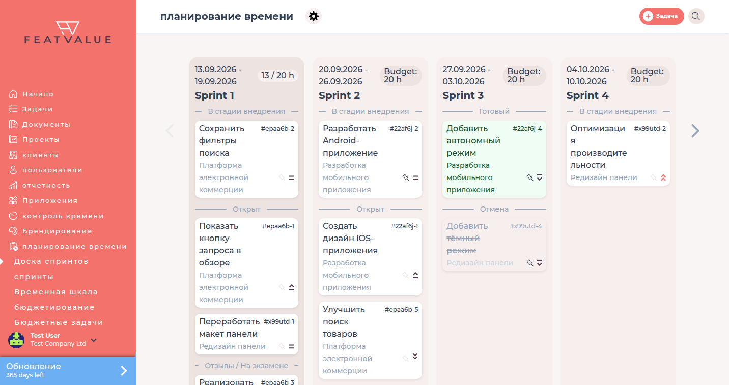Click the priority icon on Разработать Android-приложение
Screen dimensions: 729x385
pos(415,177)
